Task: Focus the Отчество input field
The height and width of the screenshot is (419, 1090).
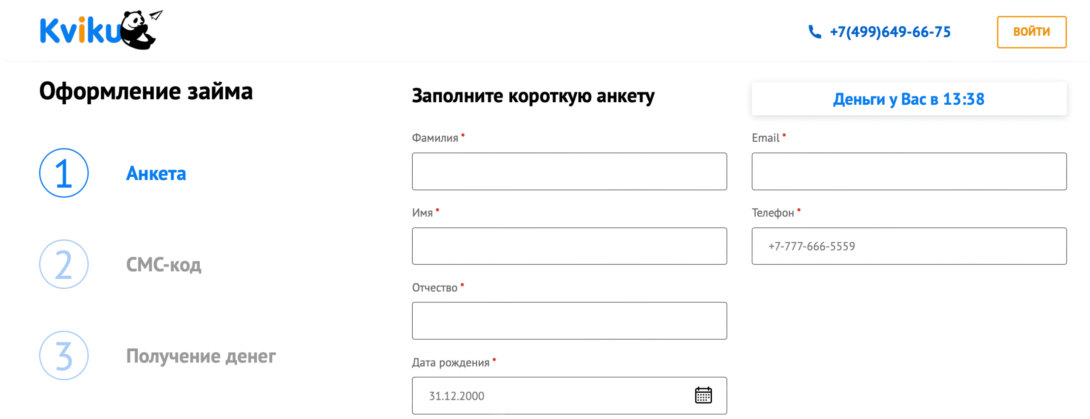Action: point(569,321)
